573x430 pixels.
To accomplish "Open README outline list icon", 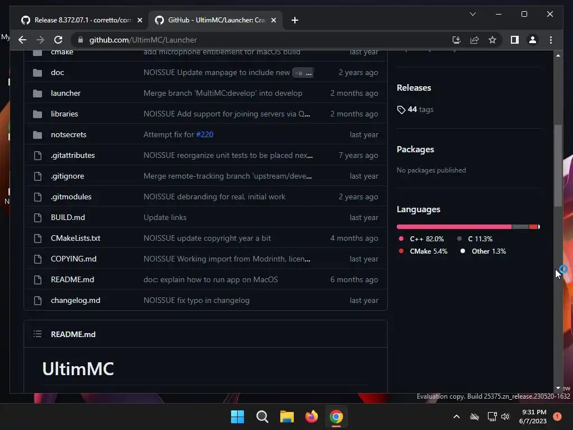I will pos(37,334).
